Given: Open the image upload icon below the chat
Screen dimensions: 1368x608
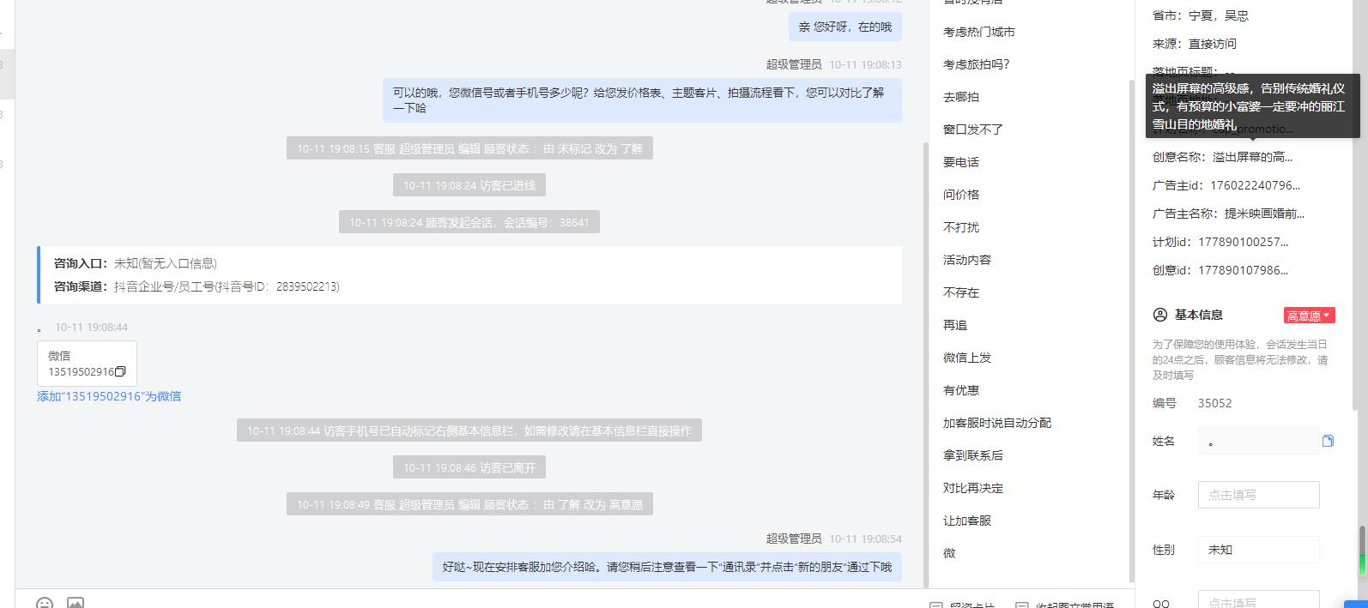Looking at the screenshot, I should click(76, 603).
